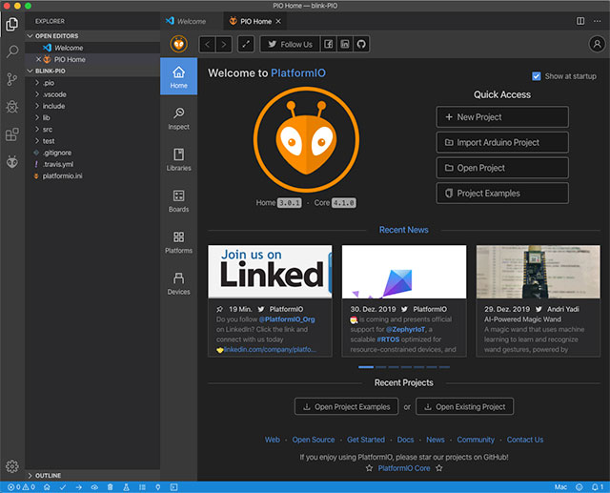Uncheck Show at startup checkbox
The height and width of the screenshot is (493, 610).
tap(537, 76)
